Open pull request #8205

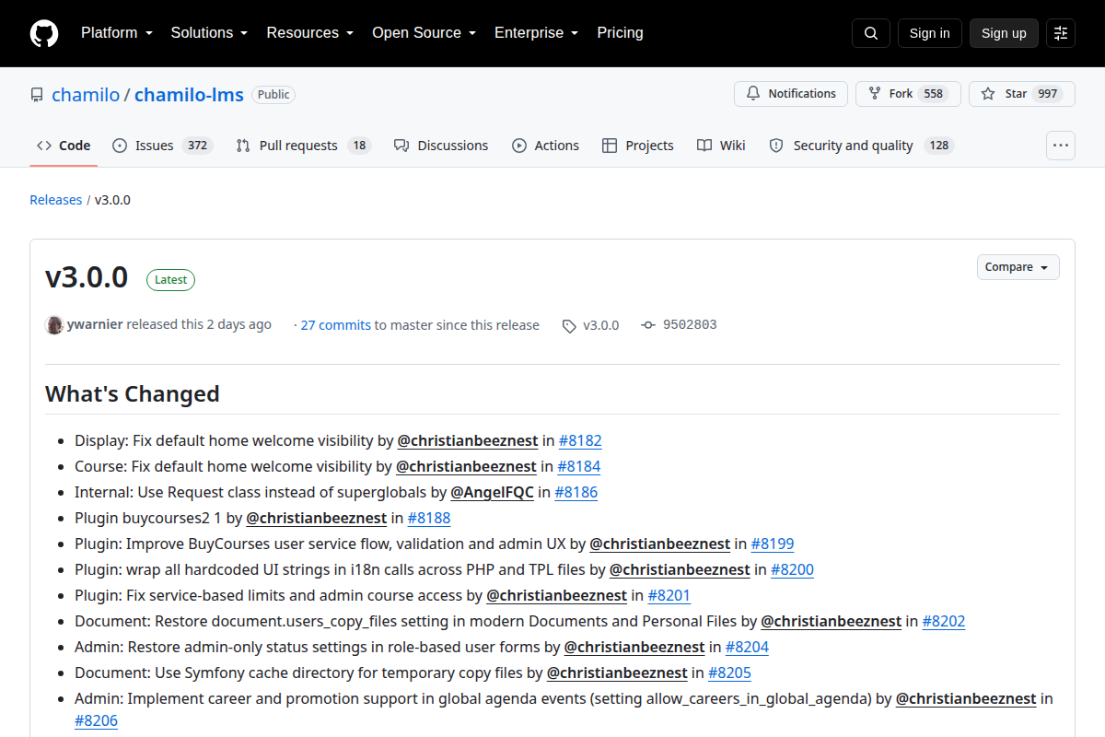(x=729, y=673)
